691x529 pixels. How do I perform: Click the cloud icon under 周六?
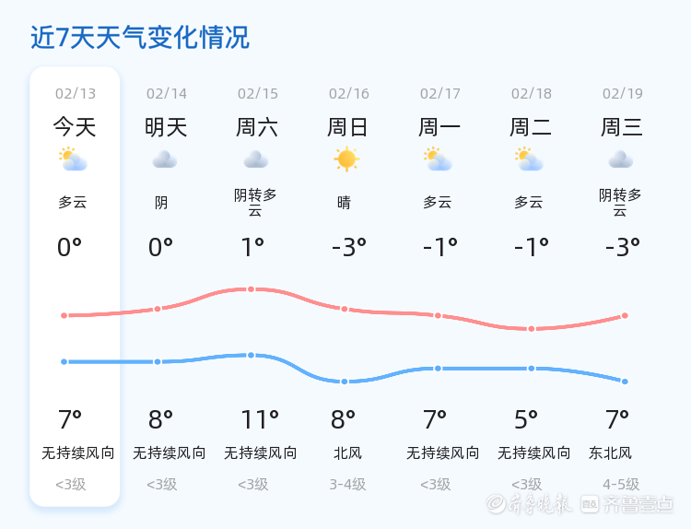[256, 159]
